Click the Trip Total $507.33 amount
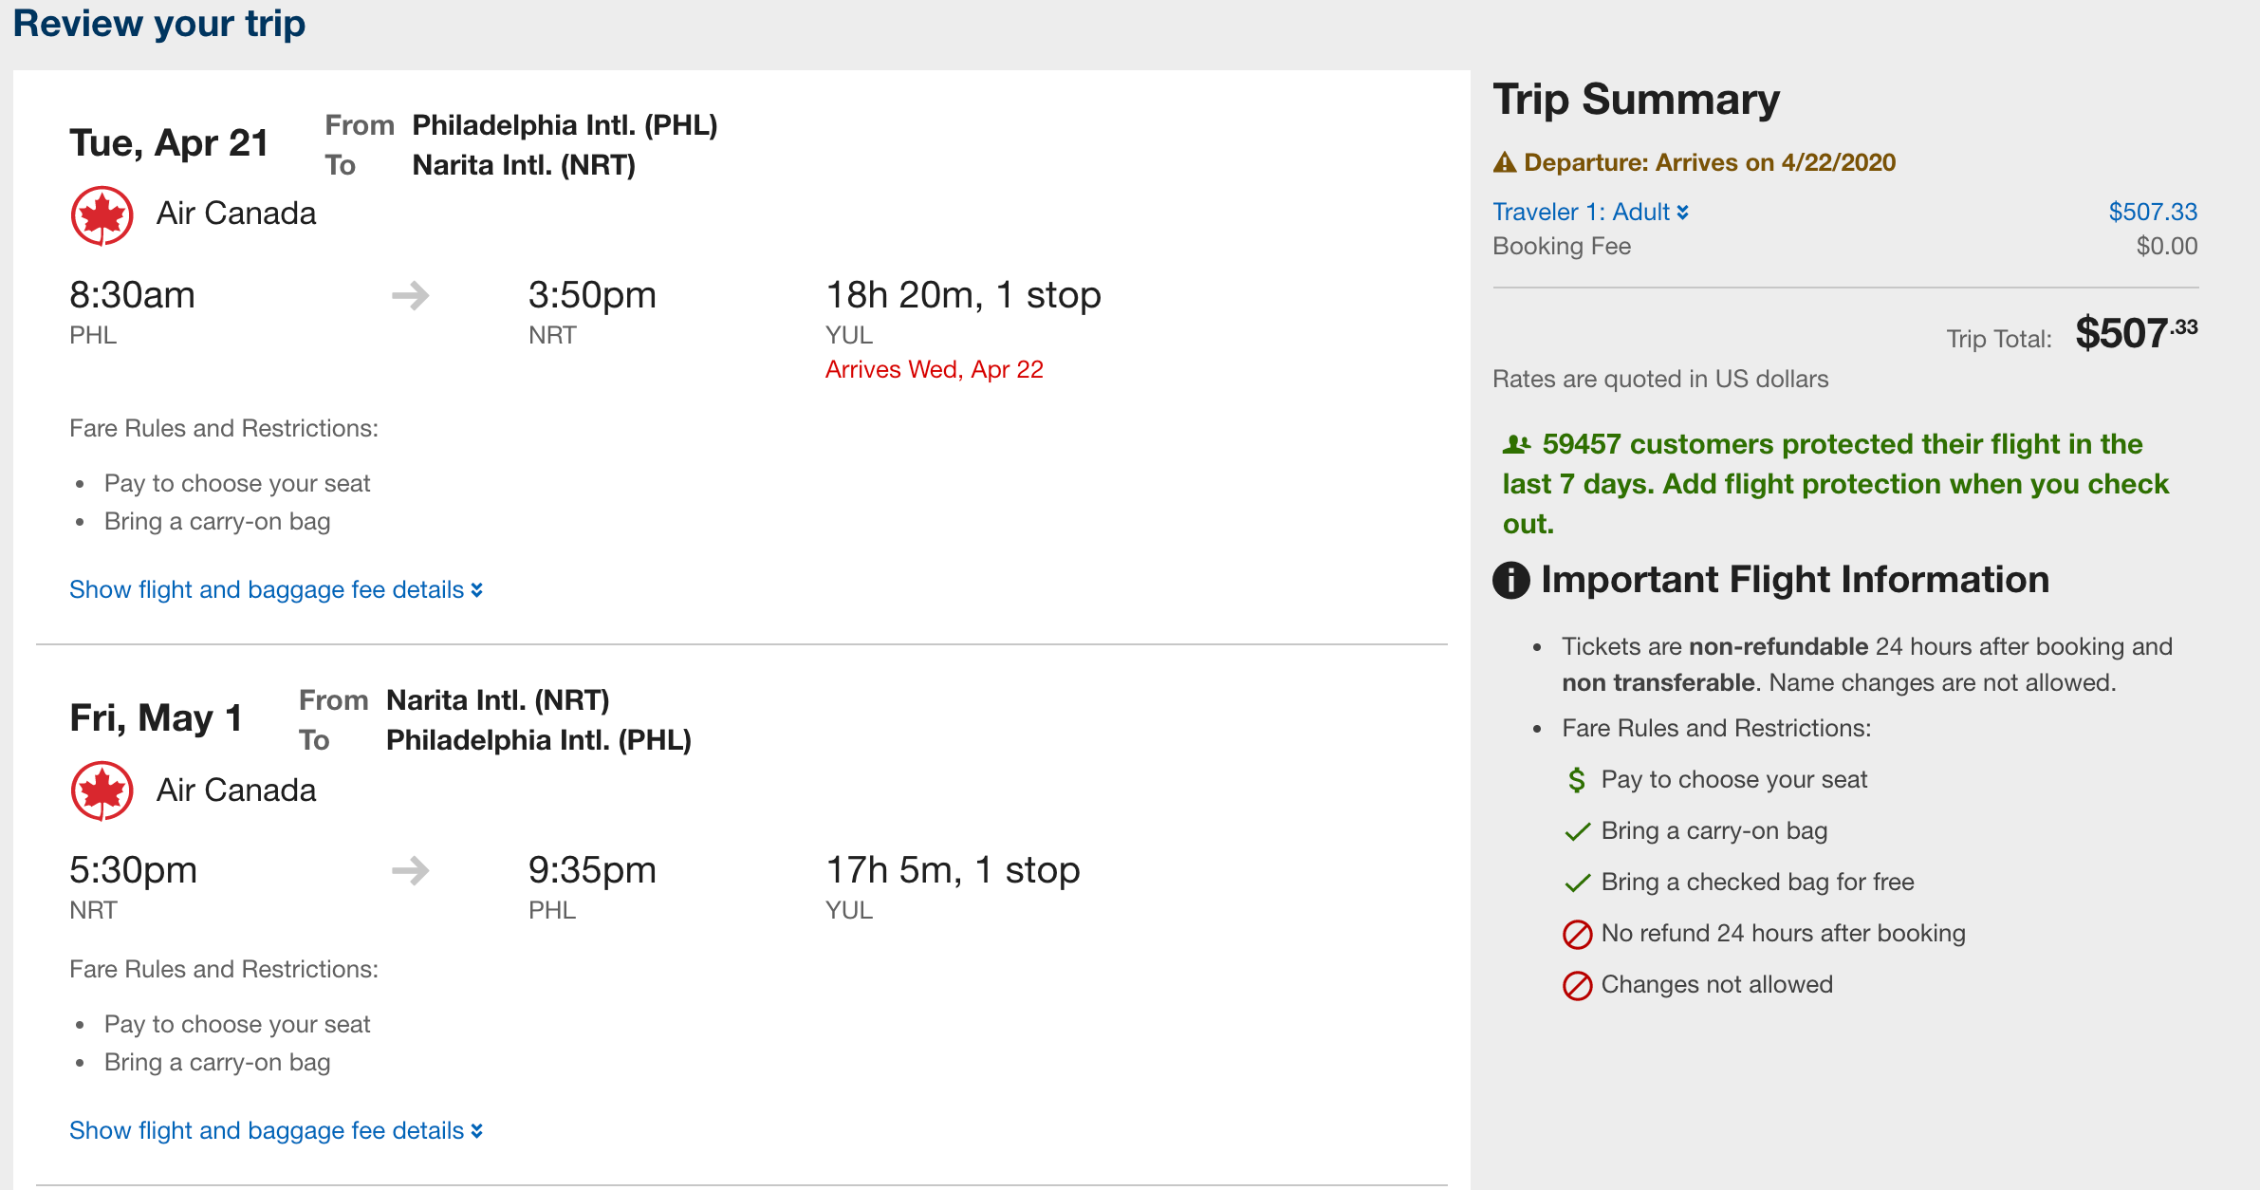 coord(2135,334)
